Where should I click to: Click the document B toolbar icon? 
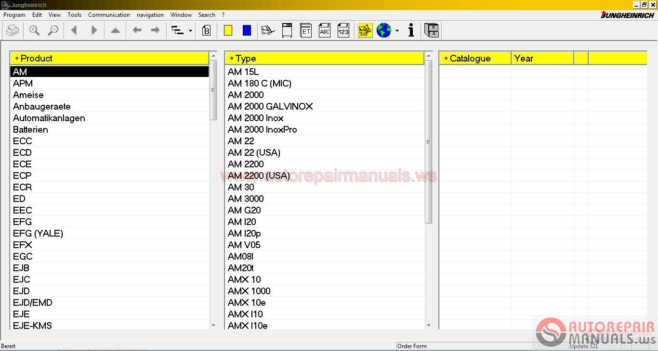[x=207, y=31]
